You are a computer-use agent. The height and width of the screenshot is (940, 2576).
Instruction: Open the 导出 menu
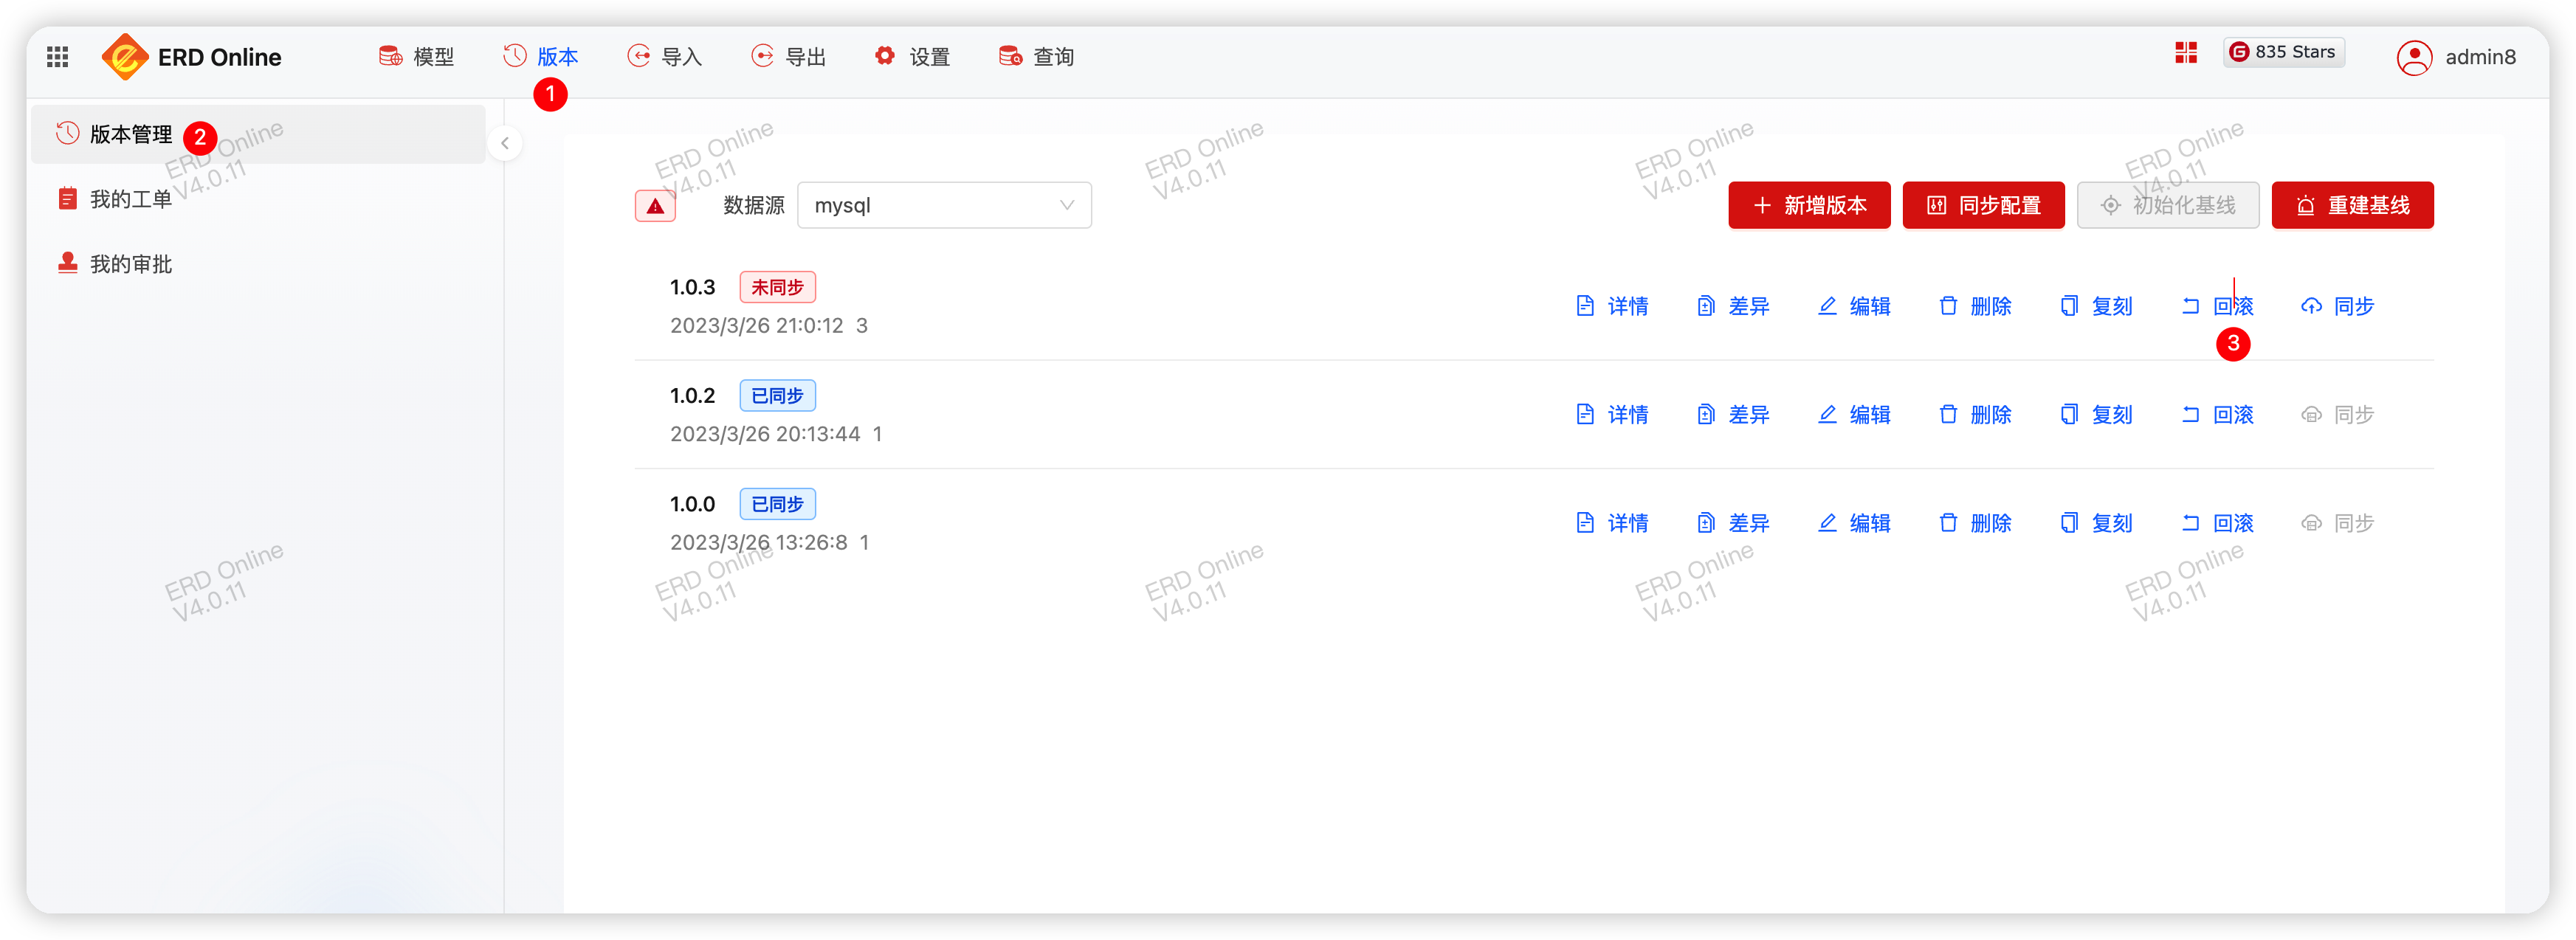pyautogui.click(x=789, y=57)
